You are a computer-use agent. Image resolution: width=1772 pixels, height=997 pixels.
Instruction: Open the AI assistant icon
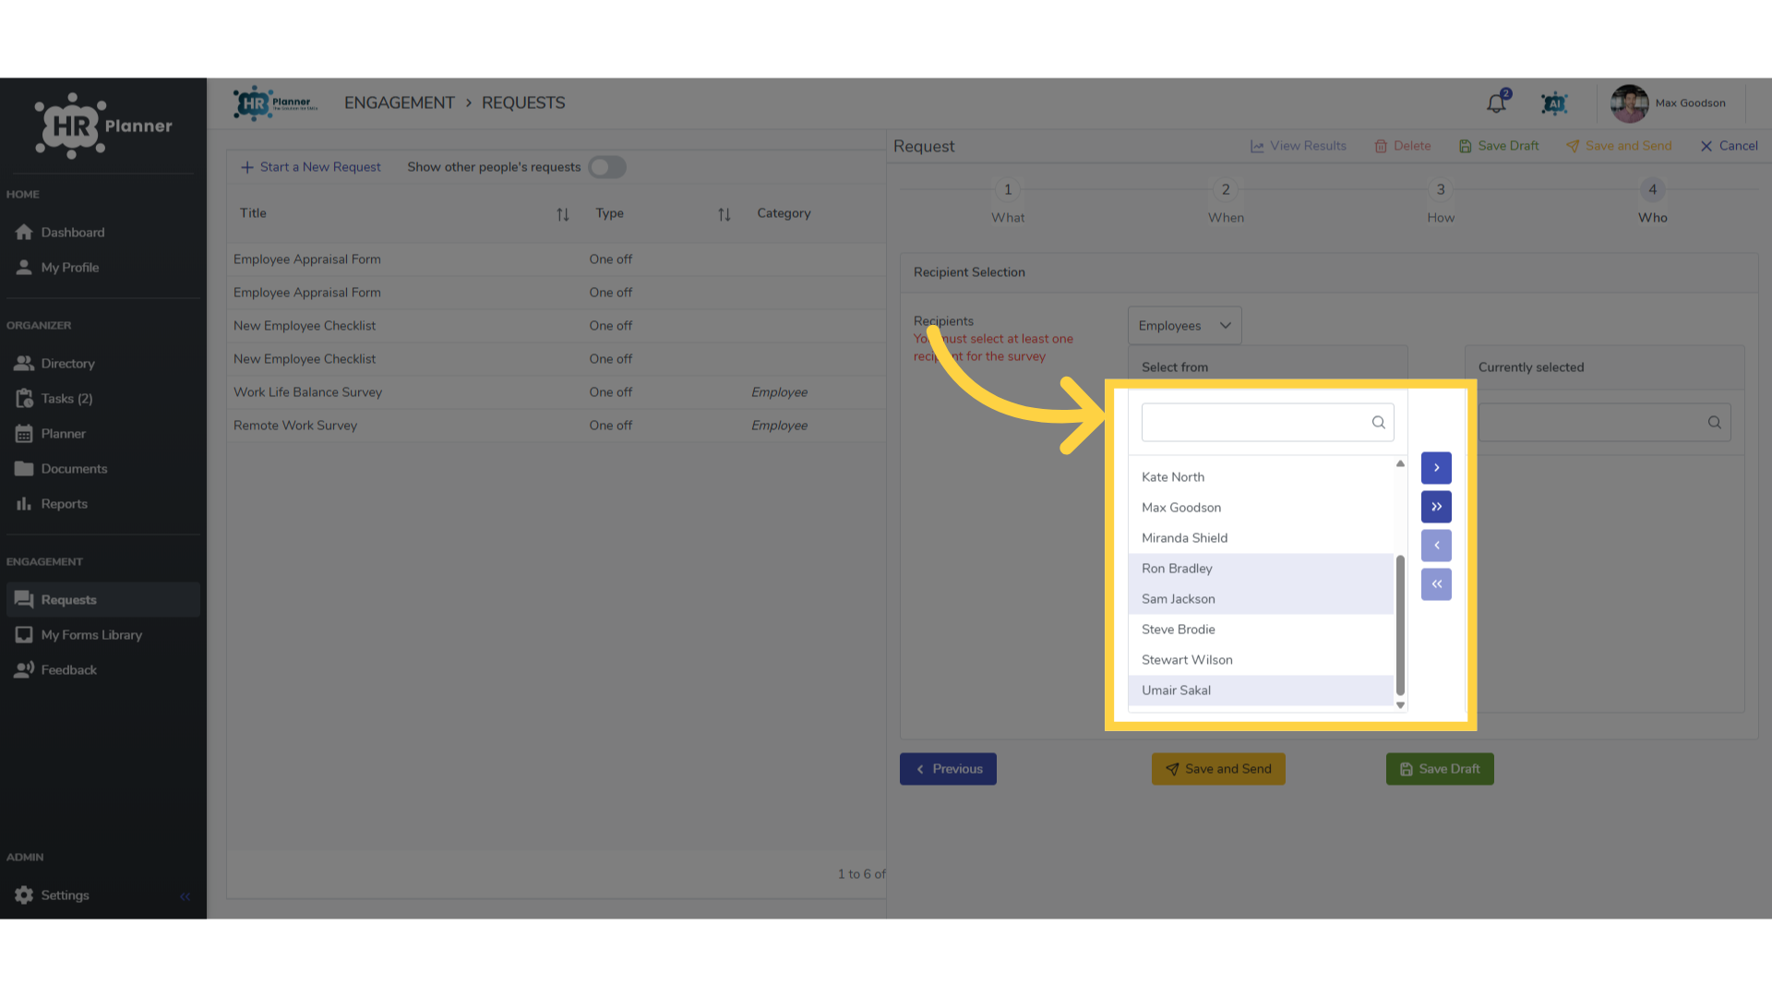[x=1554, y=103]
